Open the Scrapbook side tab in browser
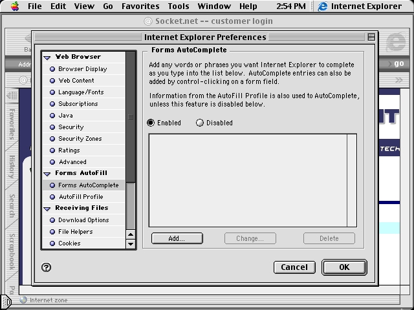Image resolution: width=414 pixels, height=310 pixels. 12,252
